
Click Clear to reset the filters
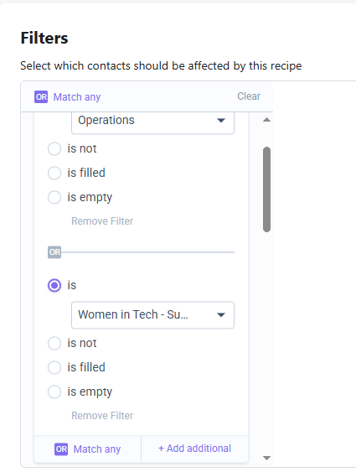tap(249, 96)
